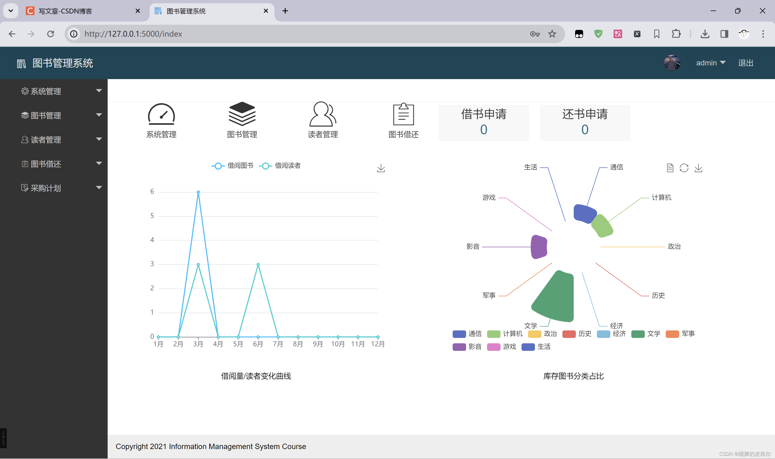Click the 退出 logout link
This screenshot has width=775, height=459.
pos(745,63)
